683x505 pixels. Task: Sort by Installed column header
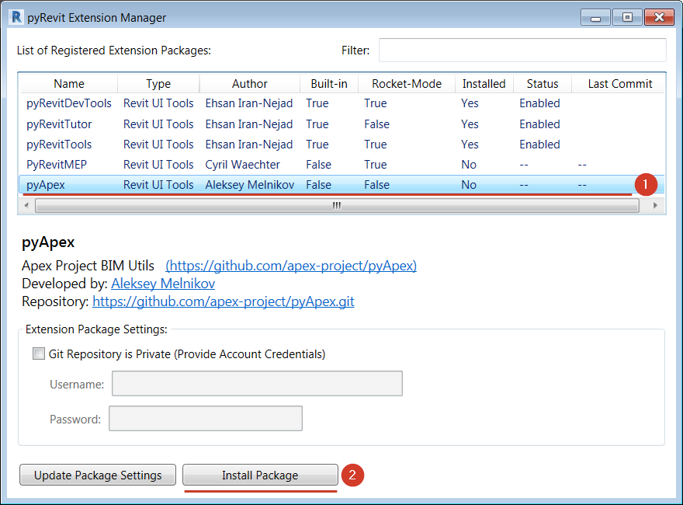coord(484,84)
